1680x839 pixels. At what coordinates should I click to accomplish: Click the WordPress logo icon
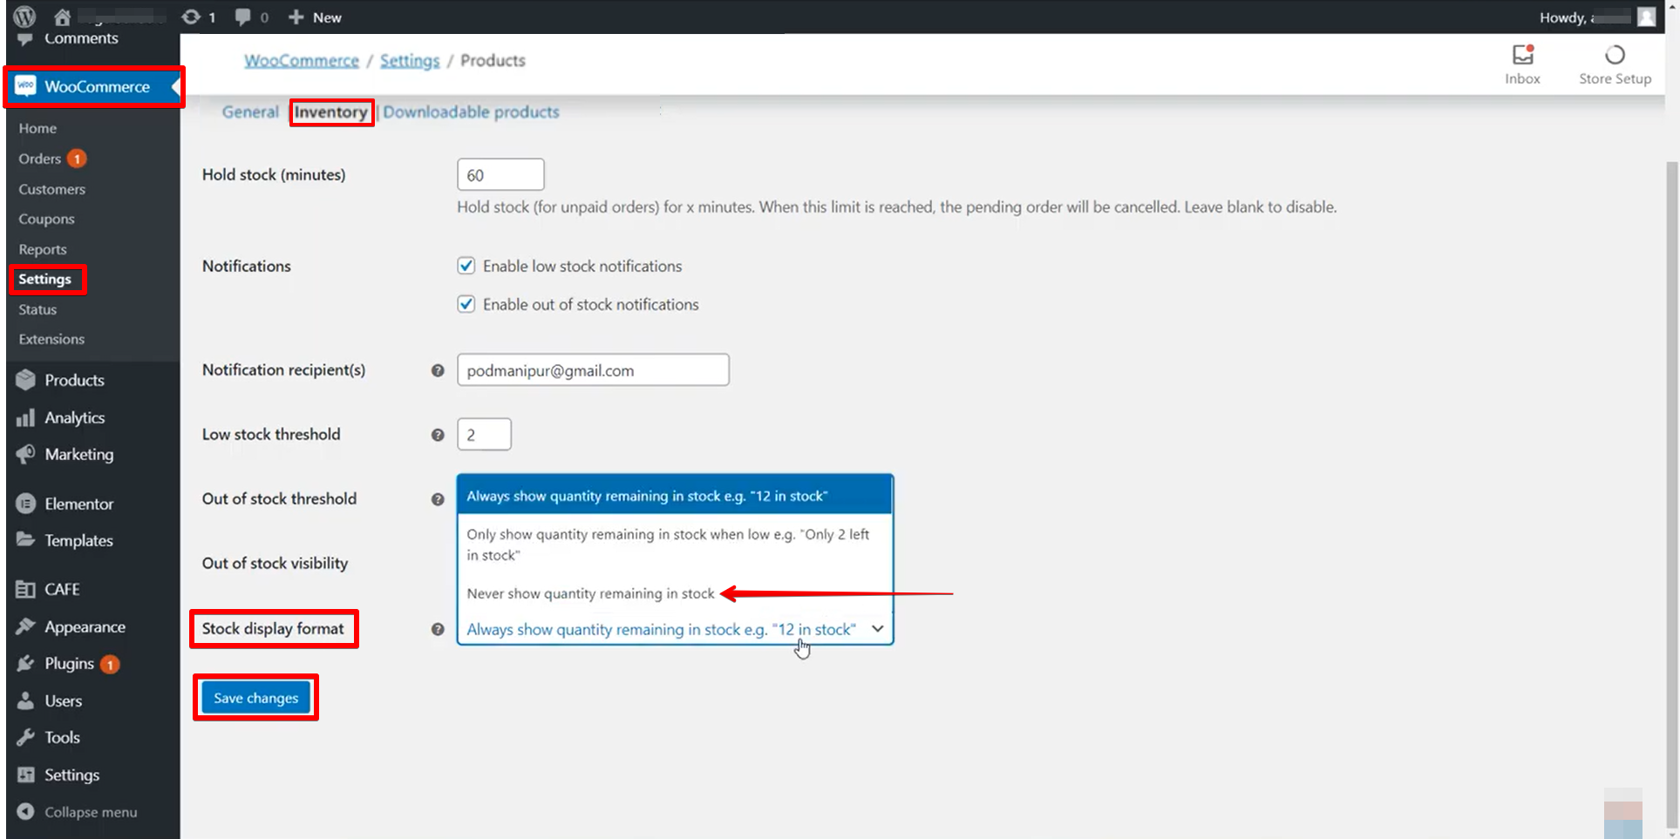tap(24, 17)
